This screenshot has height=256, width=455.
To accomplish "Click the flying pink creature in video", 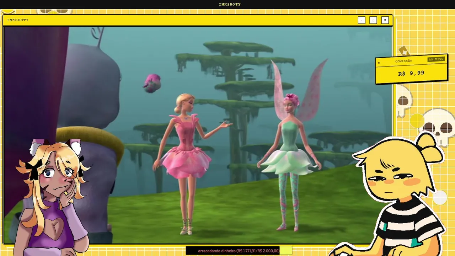I will [152, 84].
